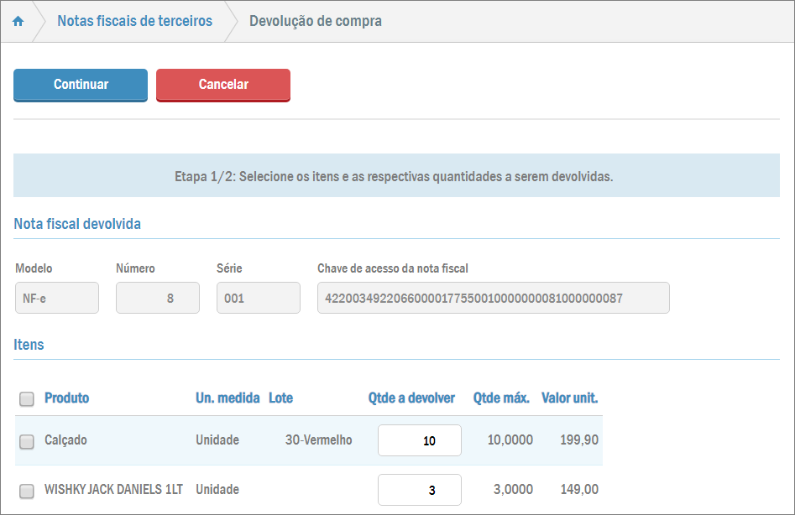
Task: Click the Lote column header
Action: [280, 398]
